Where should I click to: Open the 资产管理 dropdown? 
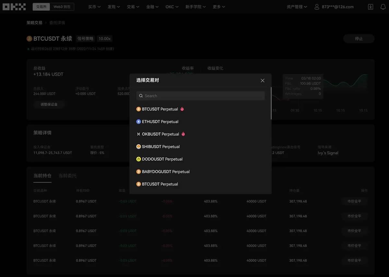click(297, 7)
